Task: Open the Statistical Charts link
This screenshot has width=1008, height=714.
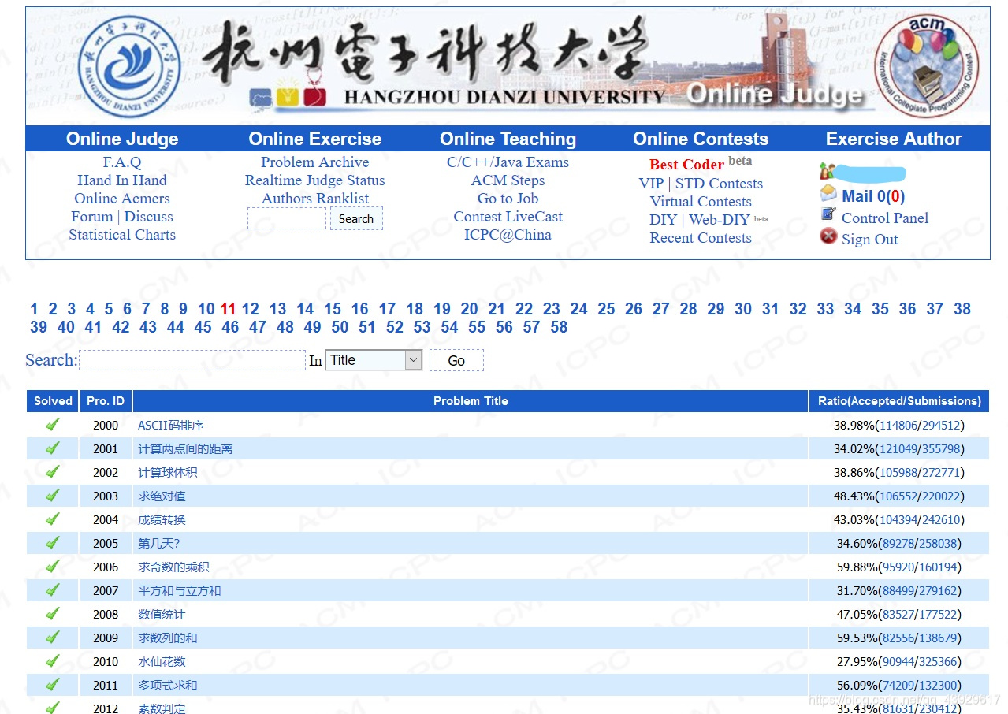Action: click(x=122, y=235)
